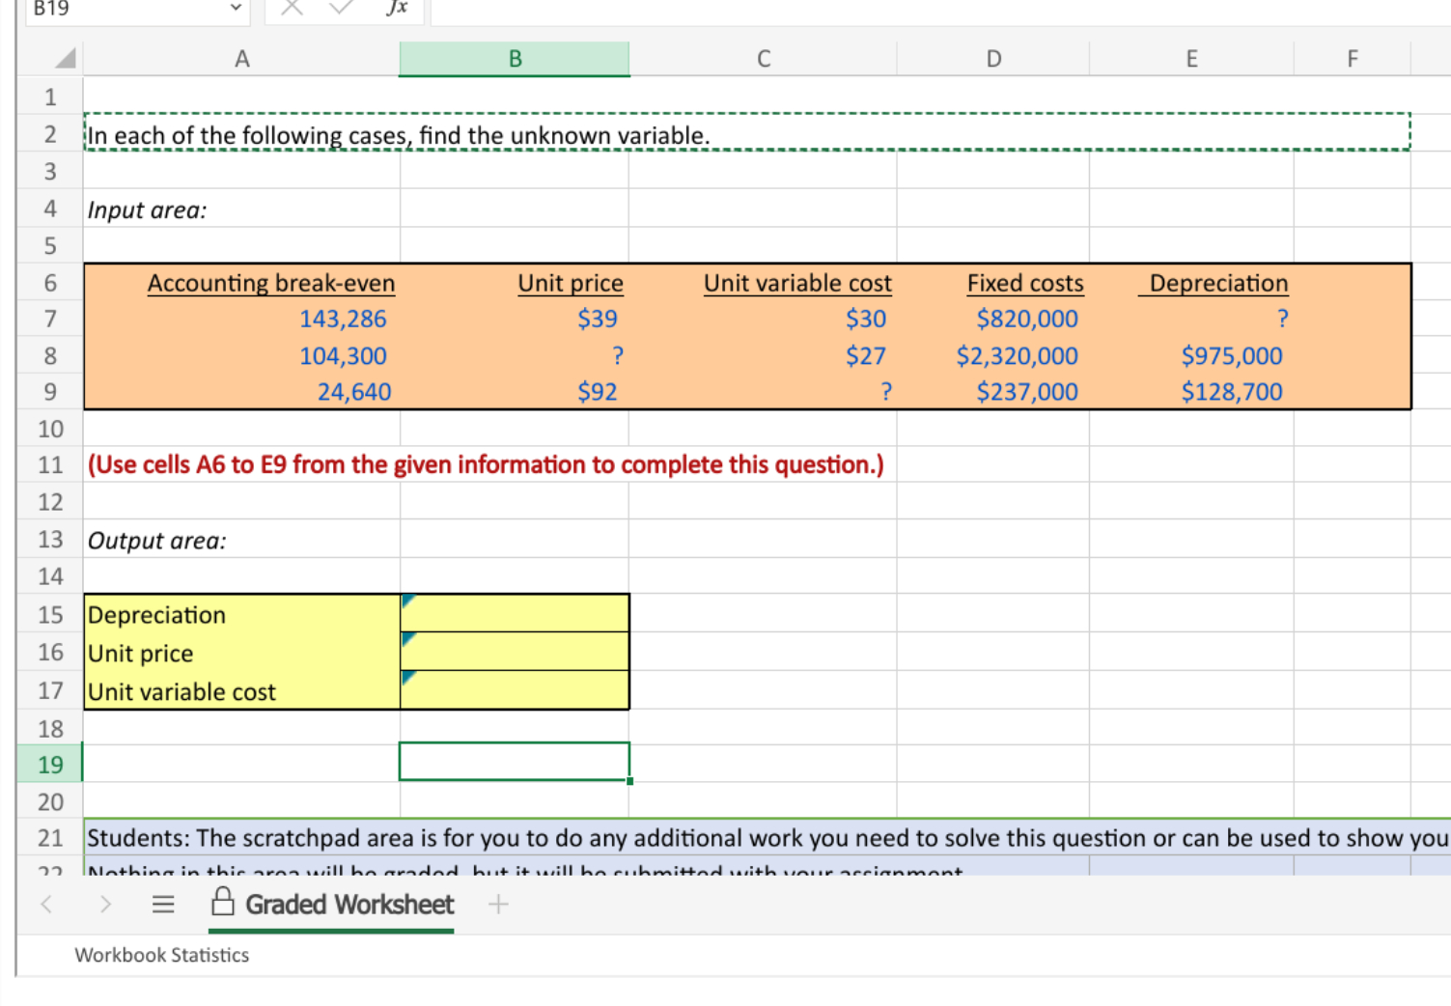Click the 'Unit variable cost' label in row 17

241,691
